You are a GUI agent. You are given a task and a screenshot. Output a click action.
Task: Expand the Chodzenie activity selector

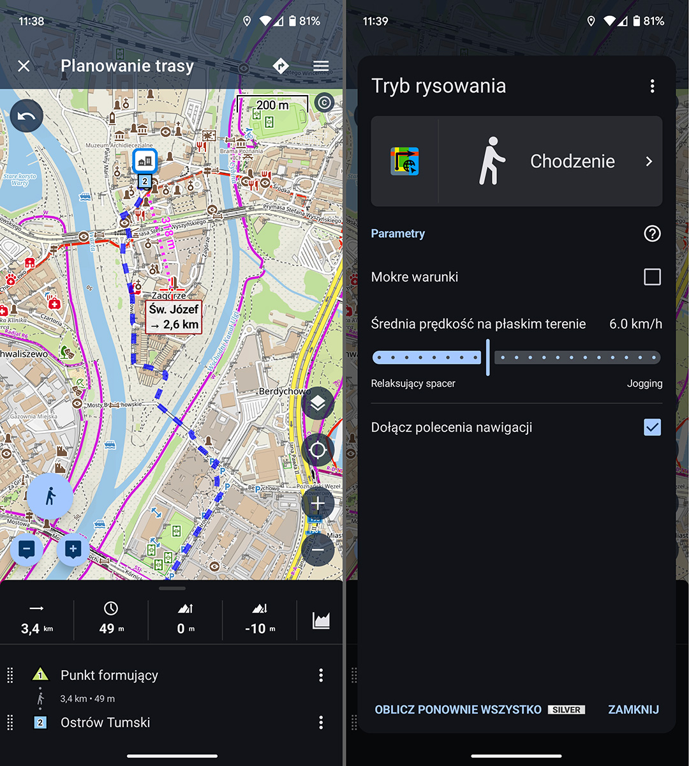pyautogui.click(x=648, y=161)
